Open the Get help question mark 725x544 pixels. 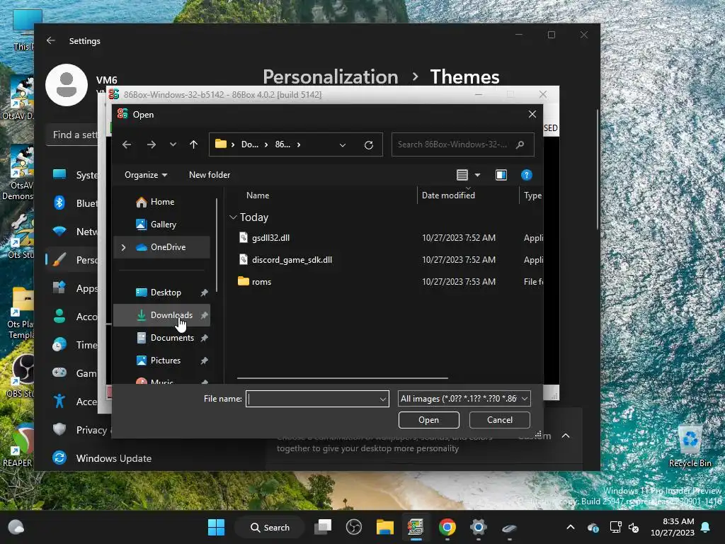pyautogui.click(x=526, y=175)
